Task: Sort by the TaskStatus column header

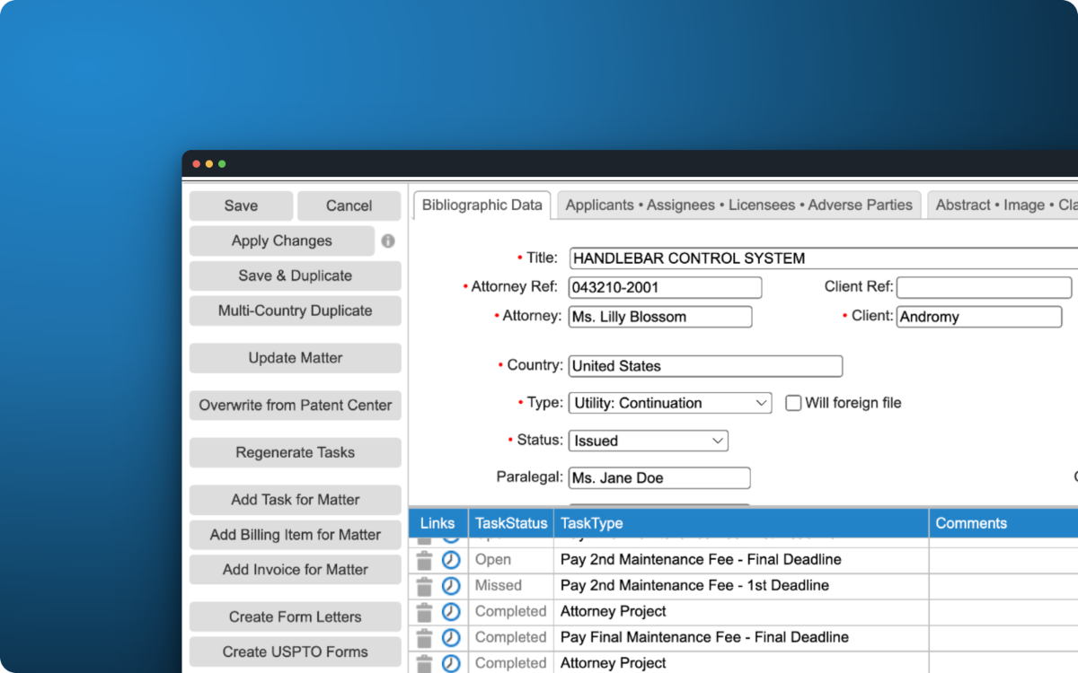Action: click(x=511, y=523)
